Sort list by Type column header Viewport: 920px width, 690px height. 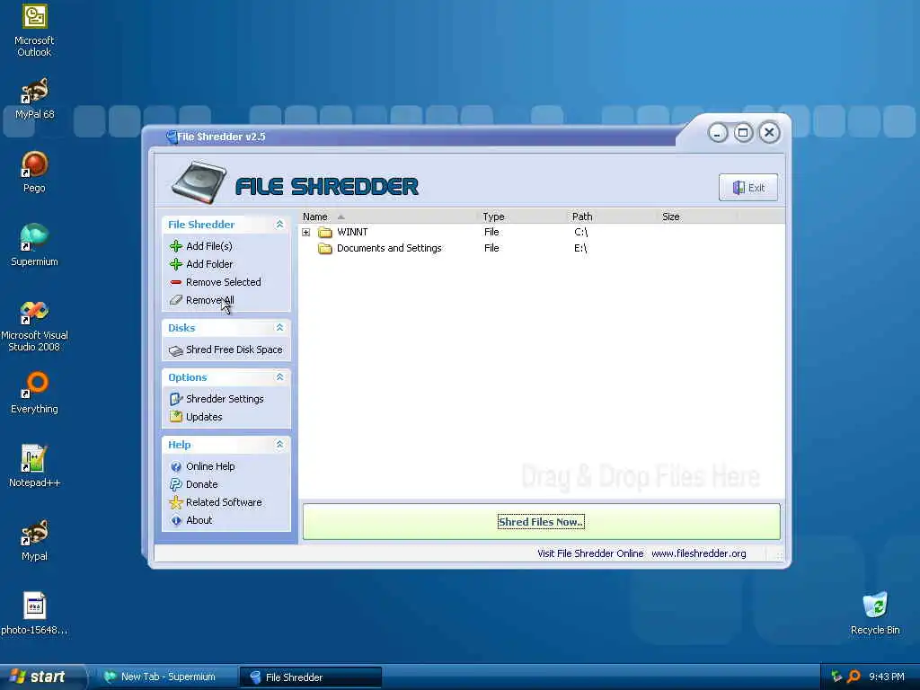pos(524,217)
